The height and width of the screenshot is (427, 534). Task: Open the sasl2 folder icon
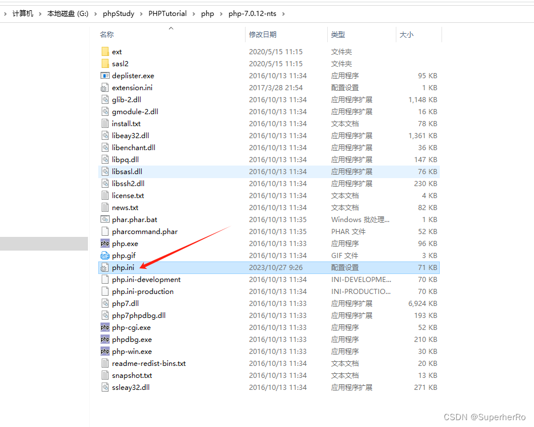coord(105,63)
